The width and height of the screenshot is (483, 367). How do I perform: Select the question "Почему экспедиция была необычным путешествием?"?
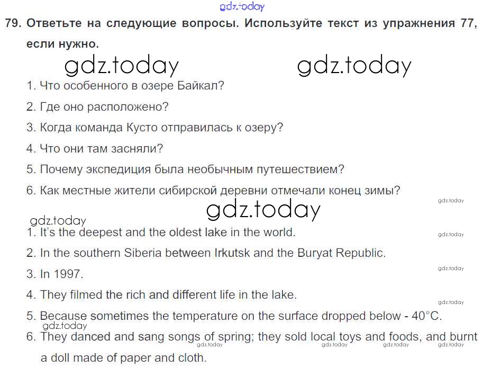click(x=185, y=169)
